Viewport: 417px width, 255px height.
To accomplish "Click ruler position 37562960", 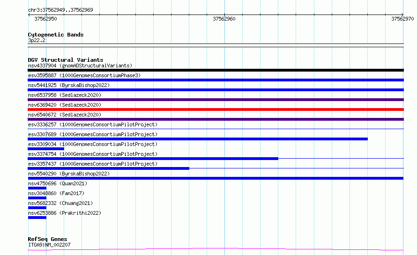I will click(x=224, y=19).
